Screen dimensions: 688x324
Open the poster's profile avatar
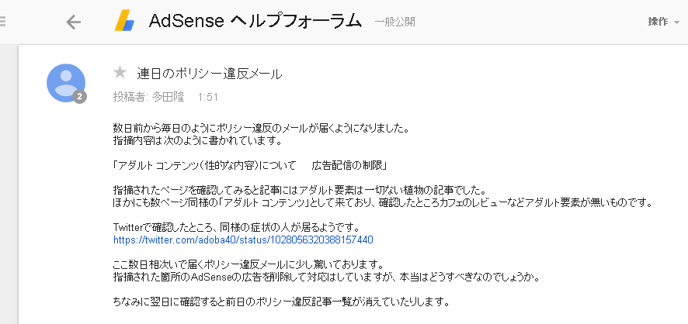(x=66, y=83)
